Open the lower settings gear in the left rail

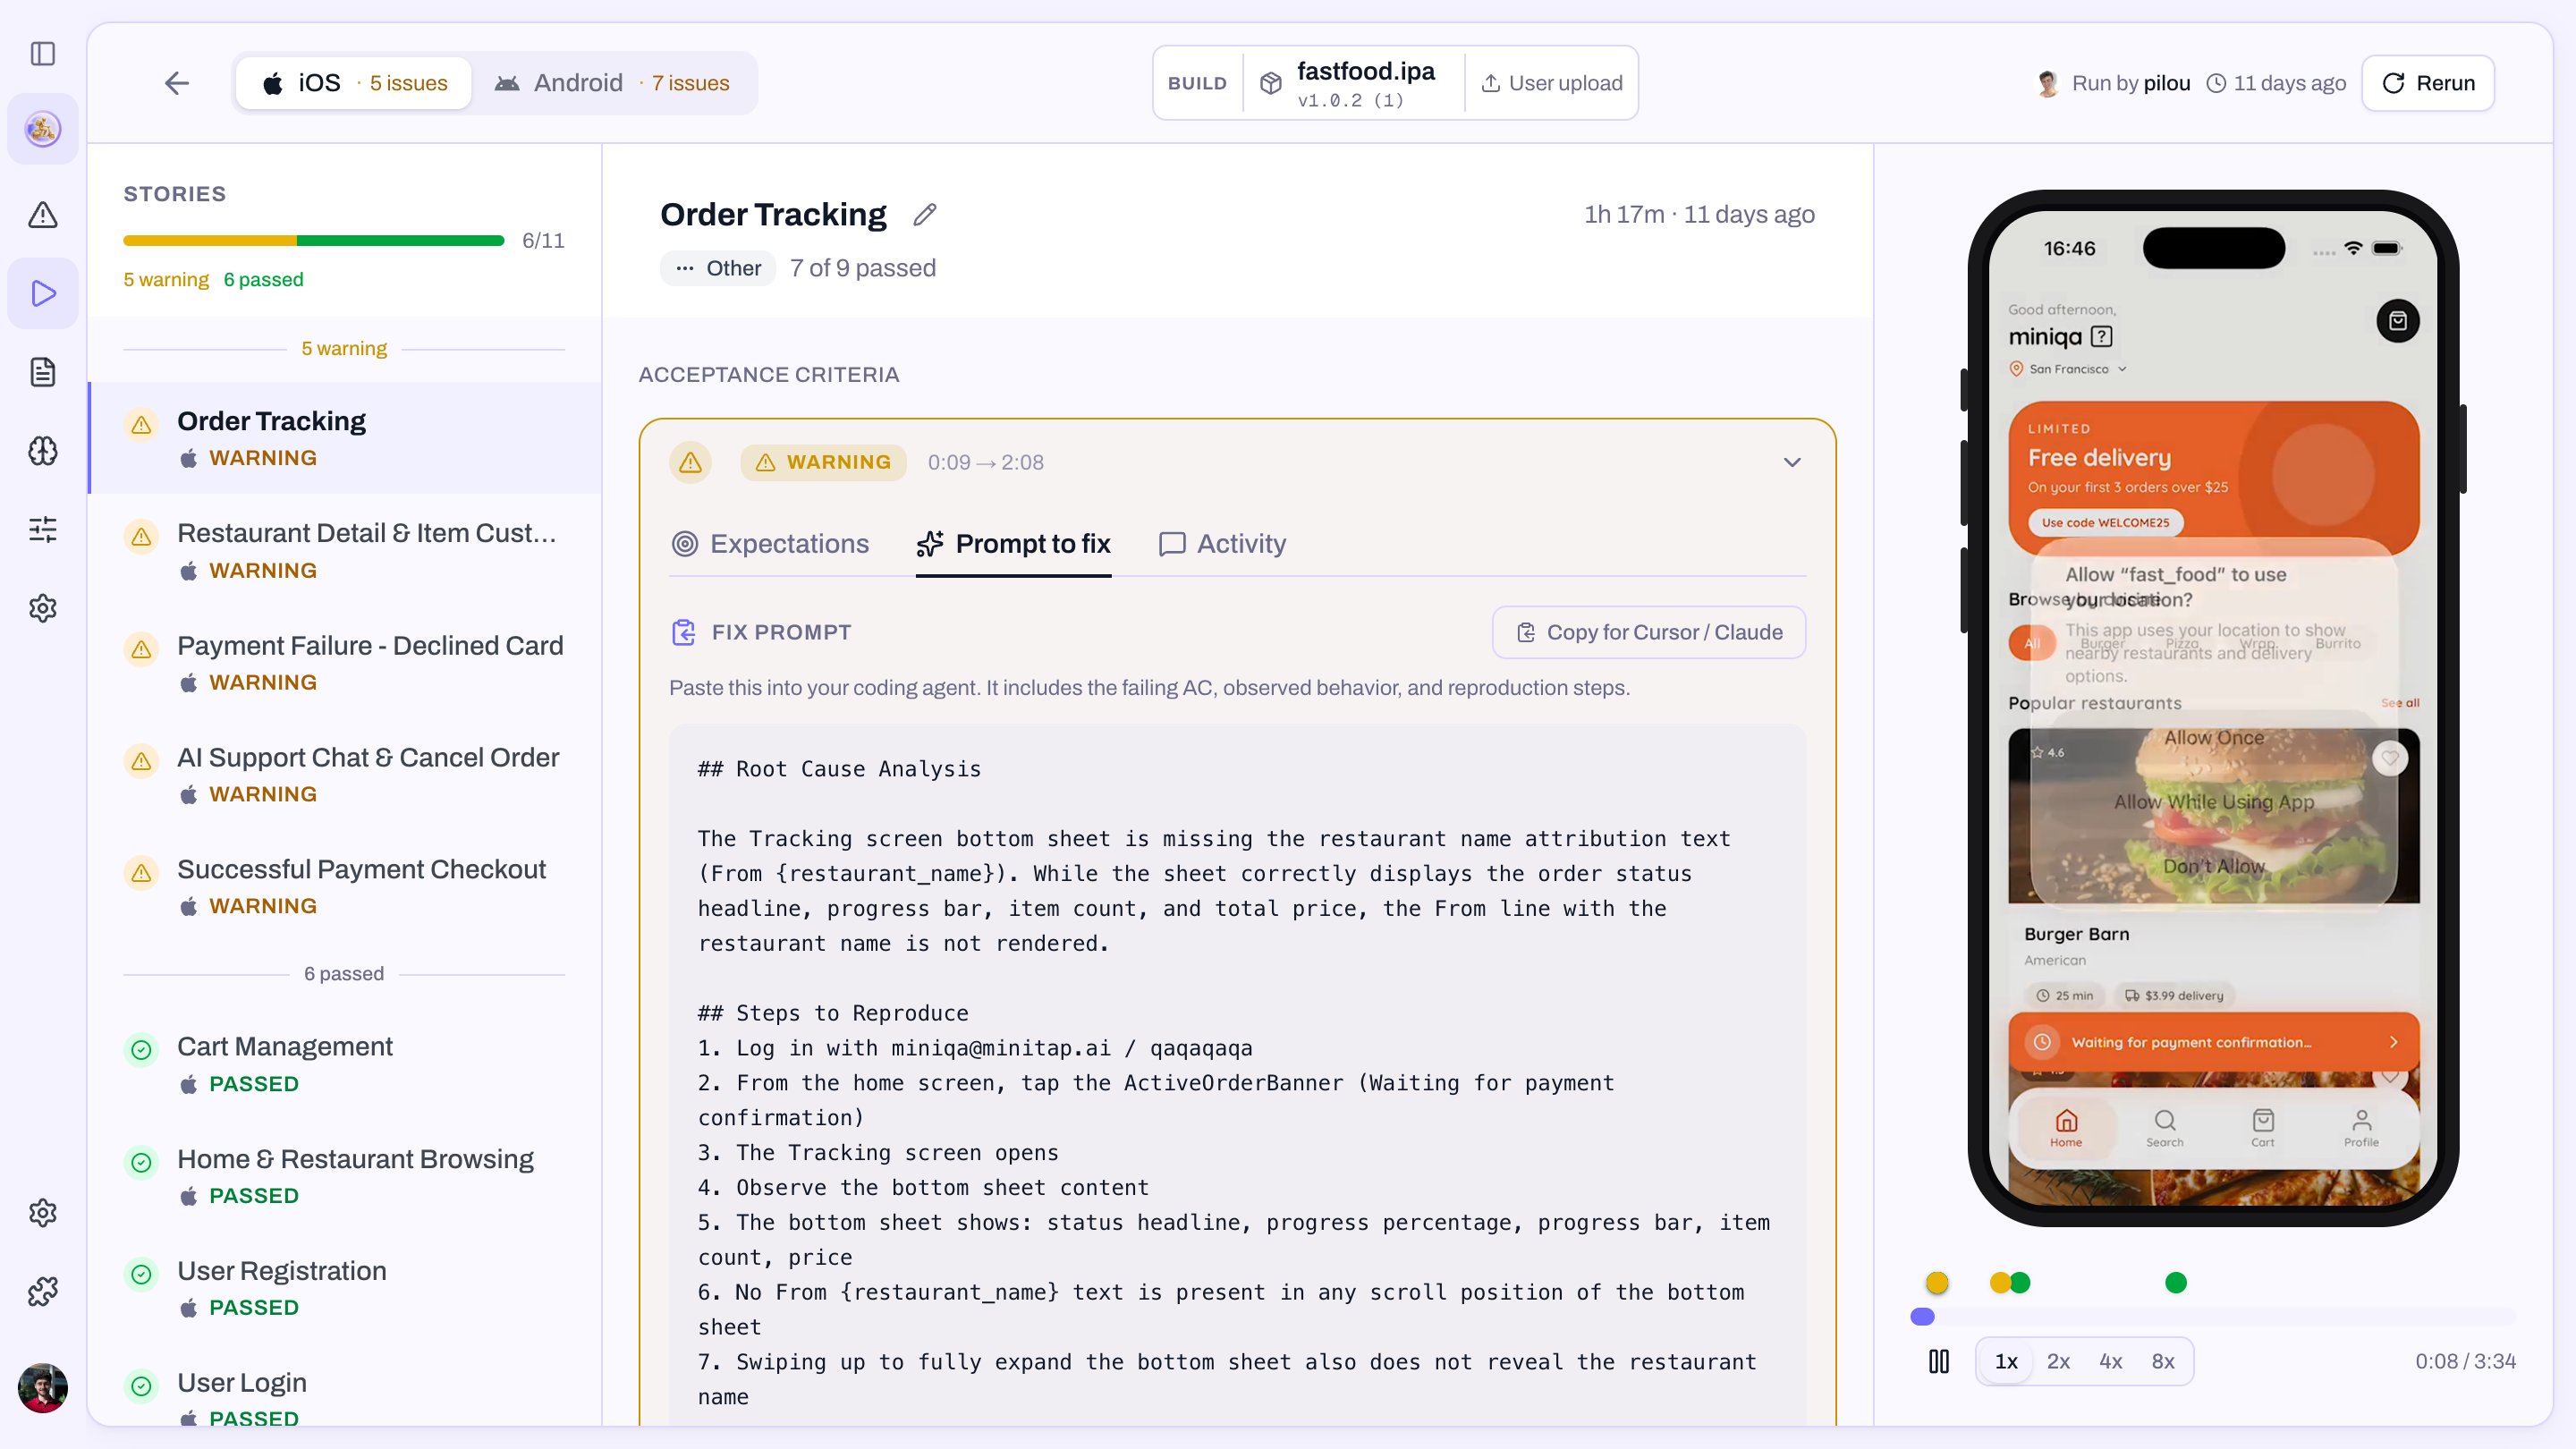tap(43, 1213)
